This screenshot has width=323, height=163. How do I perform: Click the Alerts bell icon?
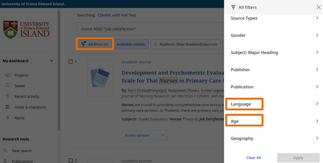pos(8,118)
